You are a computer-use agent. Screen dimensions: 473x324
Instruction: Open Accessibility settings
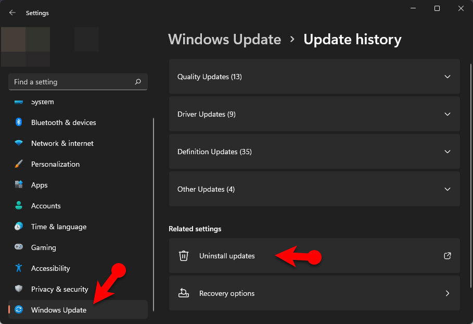point(78,268)
